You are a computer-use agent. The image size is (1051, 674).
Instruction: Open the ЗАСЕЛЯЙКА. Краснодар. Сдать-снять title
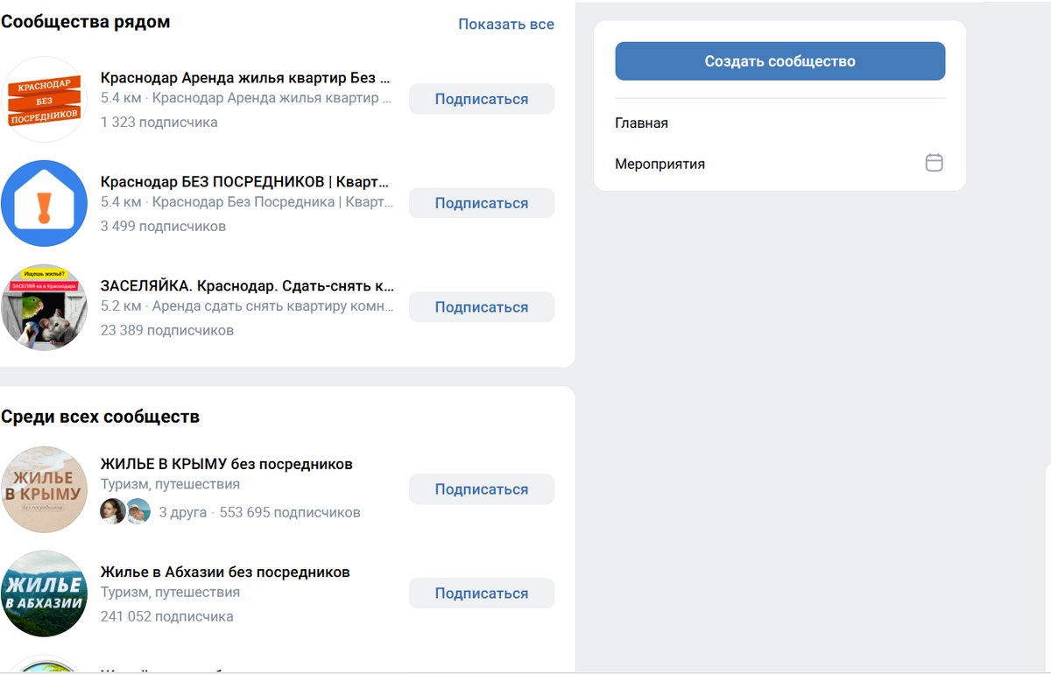click(x=247, y=285)
